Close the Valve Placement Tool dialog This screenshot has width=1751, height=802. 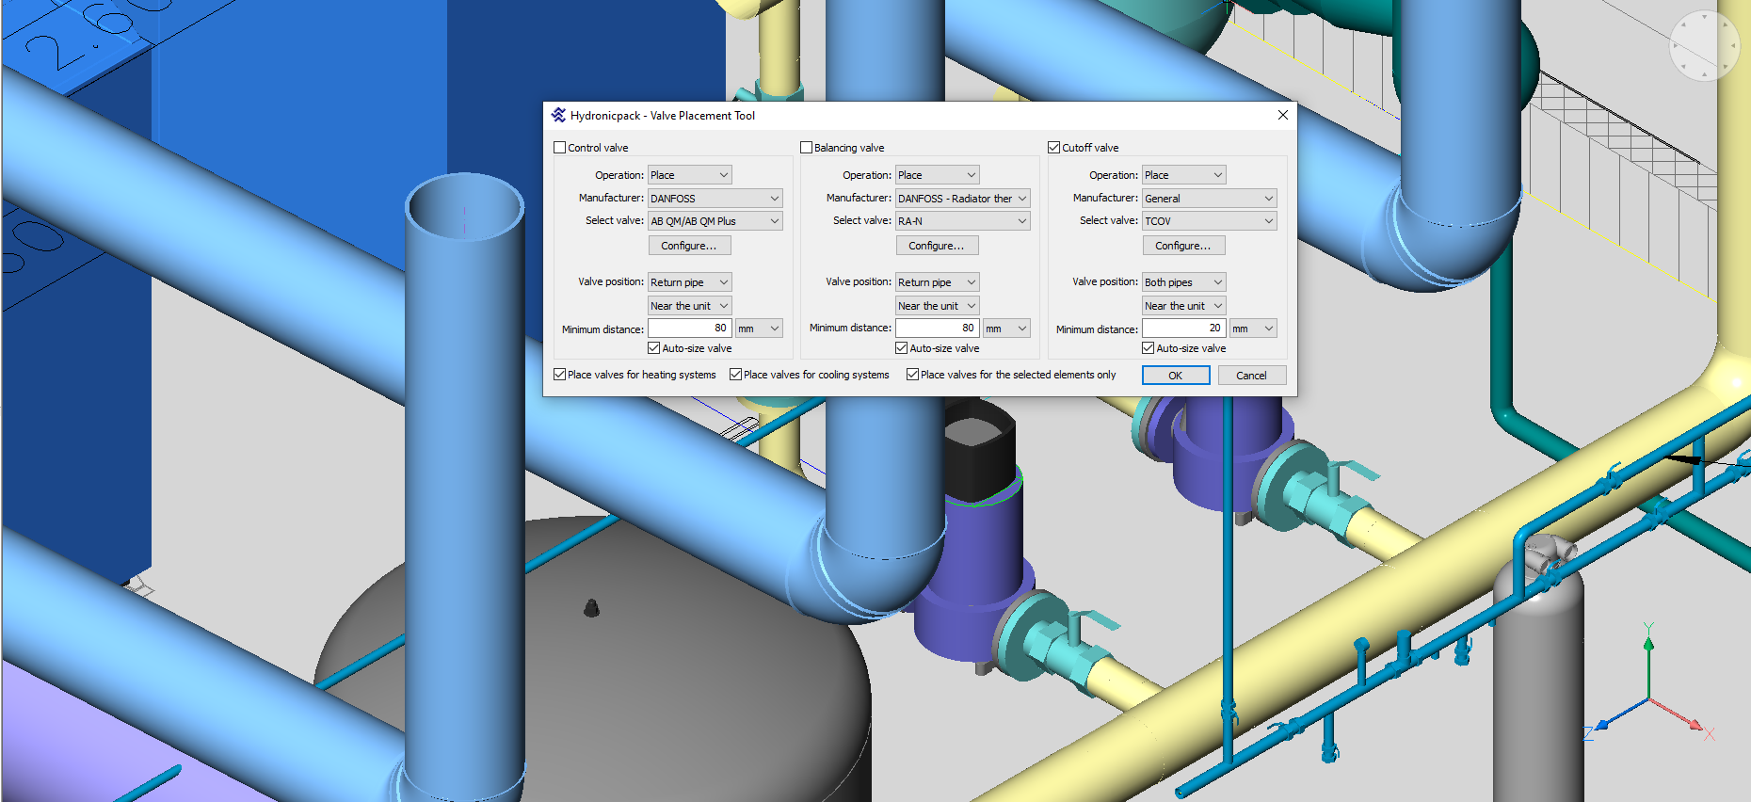tap(1282, 115)
